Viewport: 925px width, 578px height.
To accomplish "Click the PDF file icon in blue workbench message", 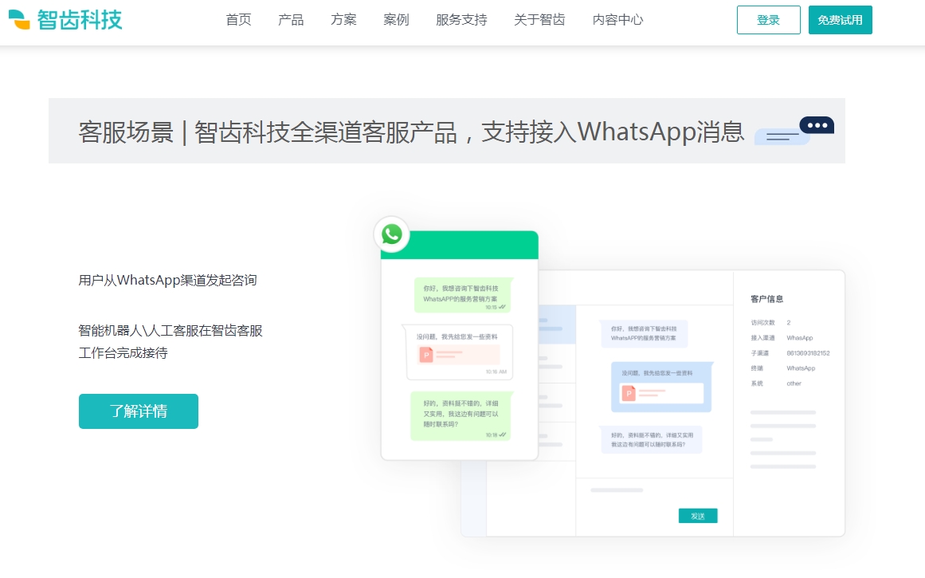I will click(629, 393).
